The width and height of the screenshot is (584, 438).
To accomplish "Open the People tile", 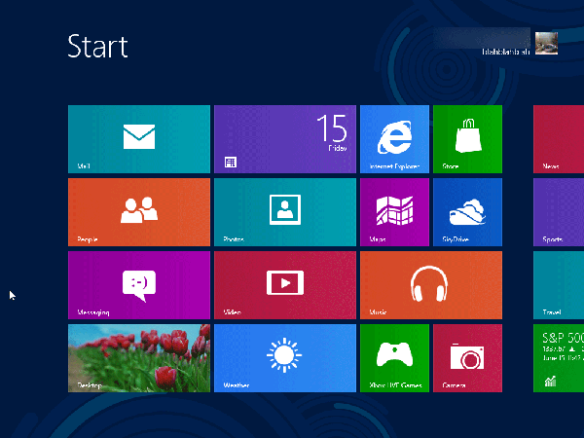I will point(139,212).
